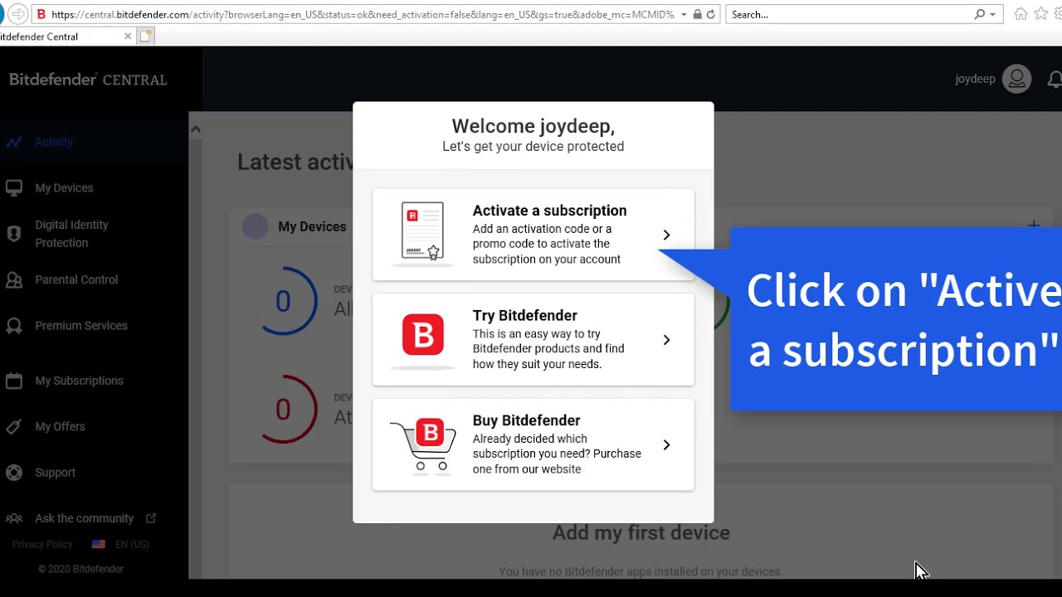Click the lock security icon in address bar
This screenshot has height=597, width=1062.
[698, 14]
